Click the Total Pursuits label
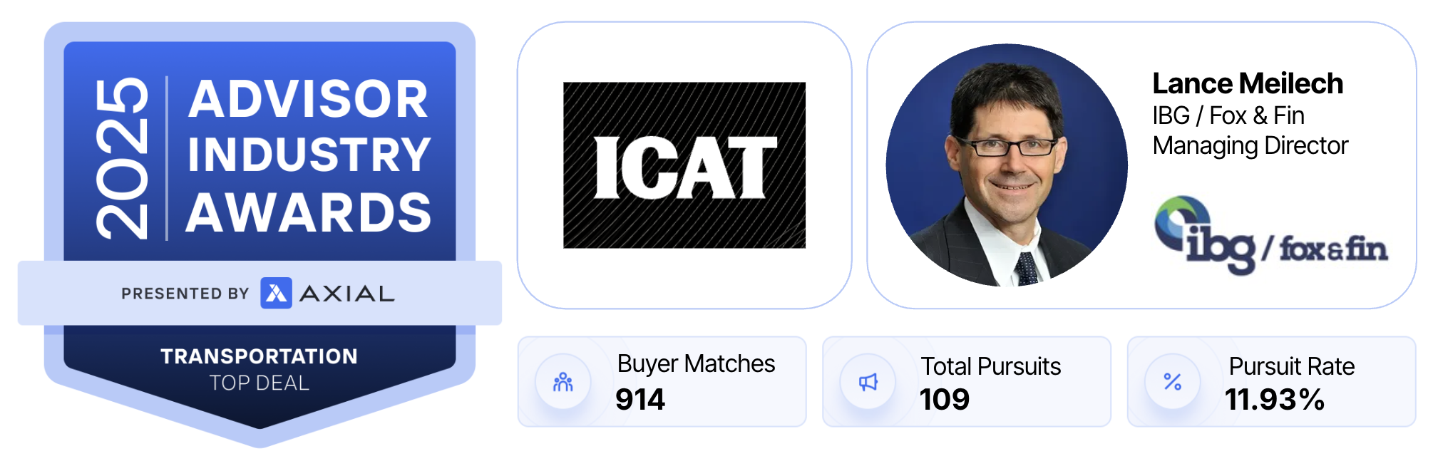This screenshot has width=1433, height=466. point(990,366)
